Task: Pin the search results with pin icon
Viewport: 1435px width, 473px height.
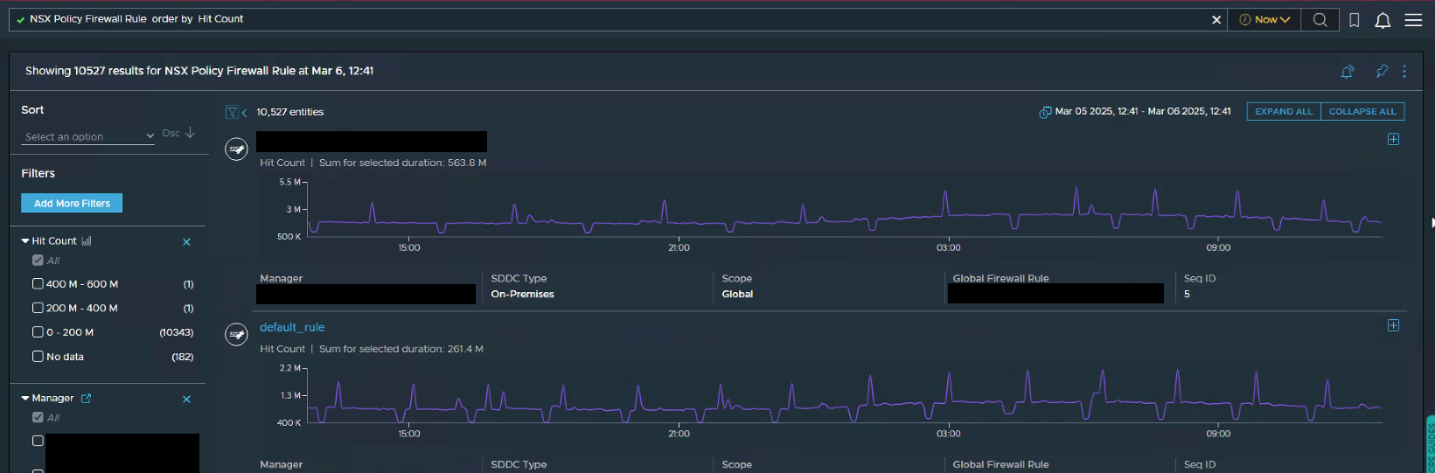Action: (x=1382, y=72)
